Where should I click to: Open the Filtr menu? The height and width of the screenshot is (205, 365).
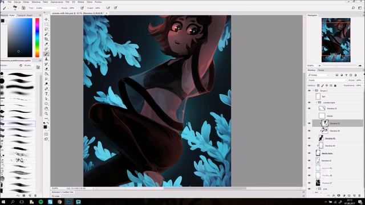pos(67,2)
